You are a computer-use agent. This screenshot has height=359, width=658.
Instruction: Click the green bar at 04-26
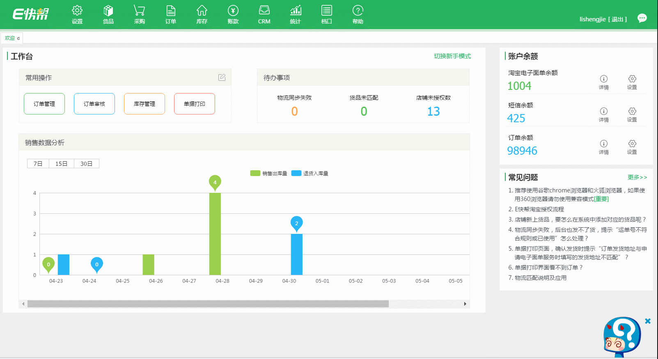coord(148,265)
